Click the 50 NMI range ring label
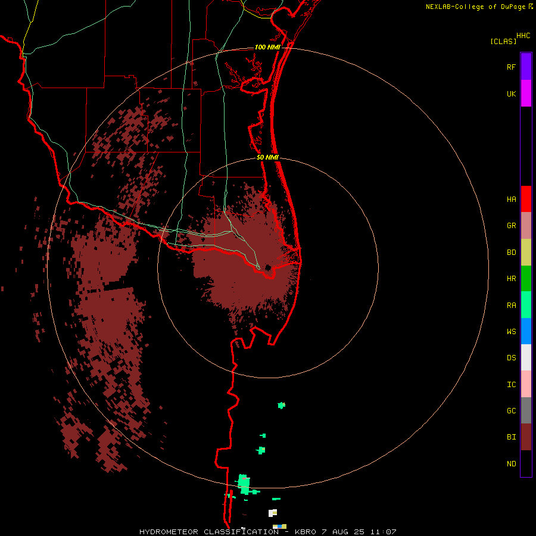 [x=267, y=157]
